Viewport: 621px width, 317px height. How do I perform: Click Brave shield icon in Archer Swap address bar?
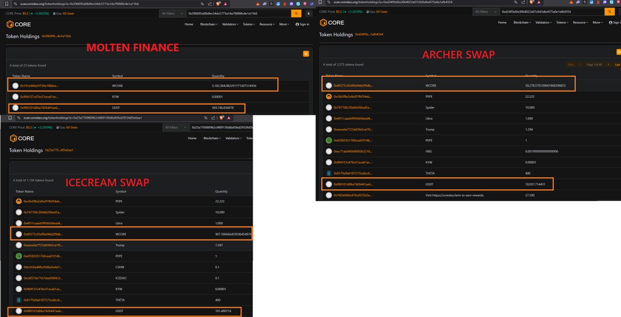[531, 2]
